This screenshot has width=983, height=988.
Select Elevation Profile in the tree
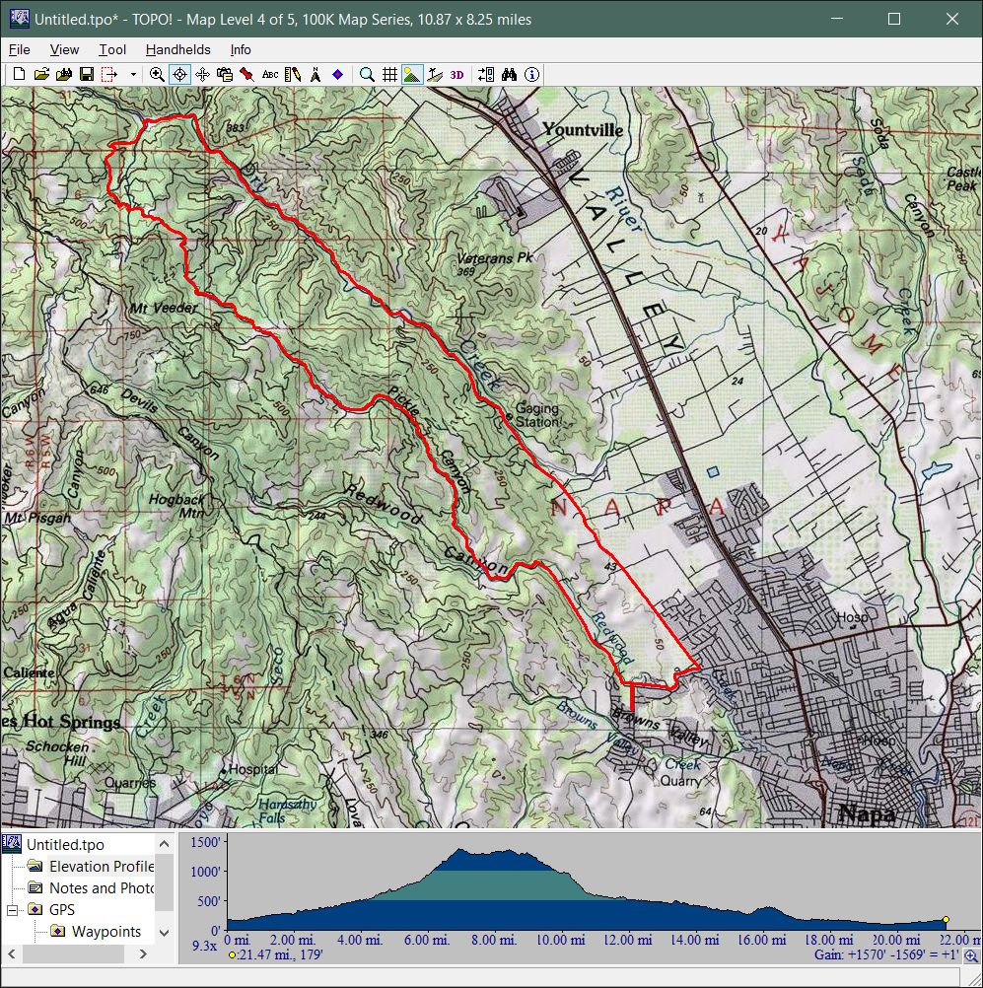coord(101,867)
